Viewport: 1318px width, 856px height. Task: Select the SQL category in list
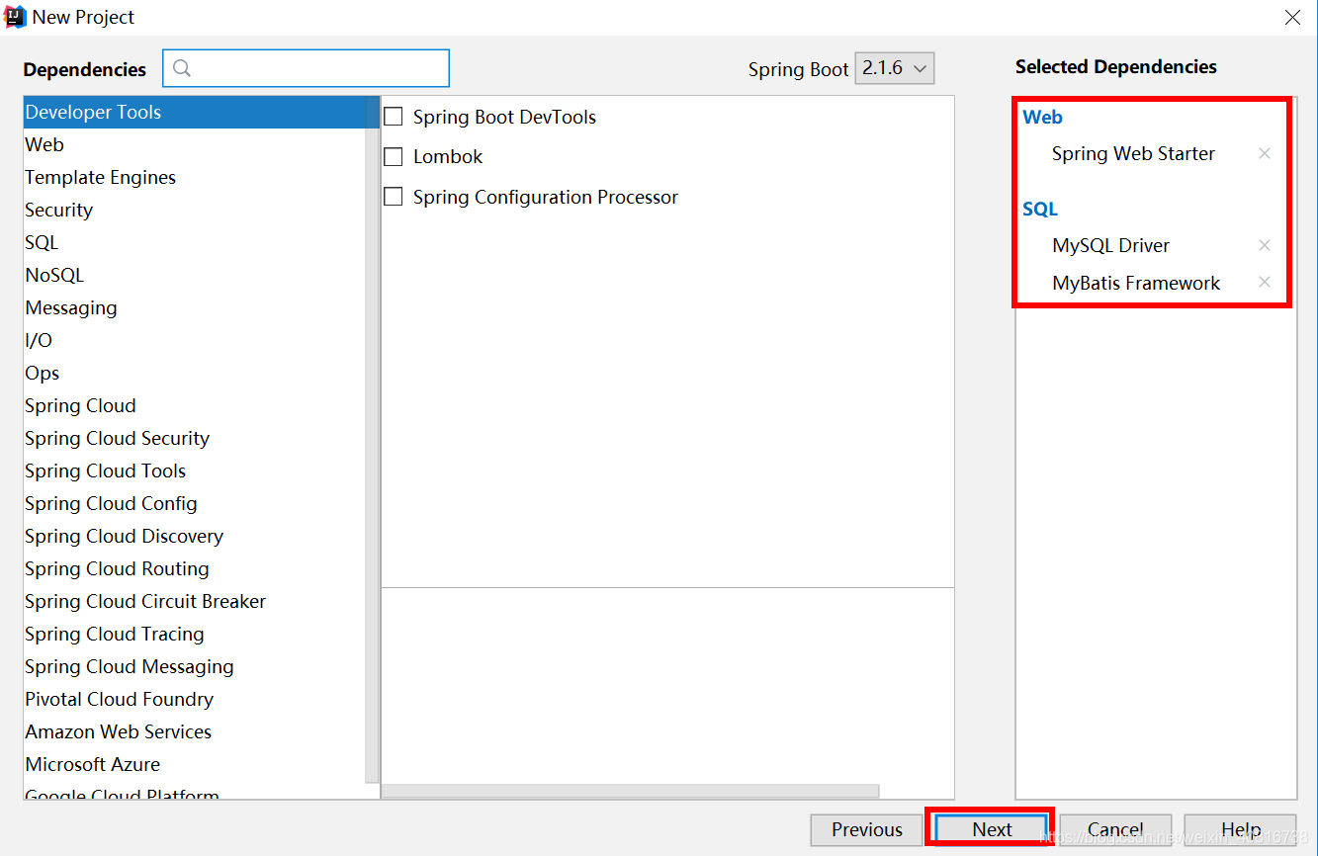pos(194,242)
